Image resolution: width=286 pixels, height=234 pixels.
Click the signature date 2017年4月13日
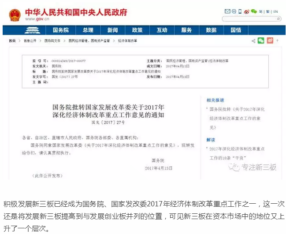pyautogui.click(x=159, y=168)
